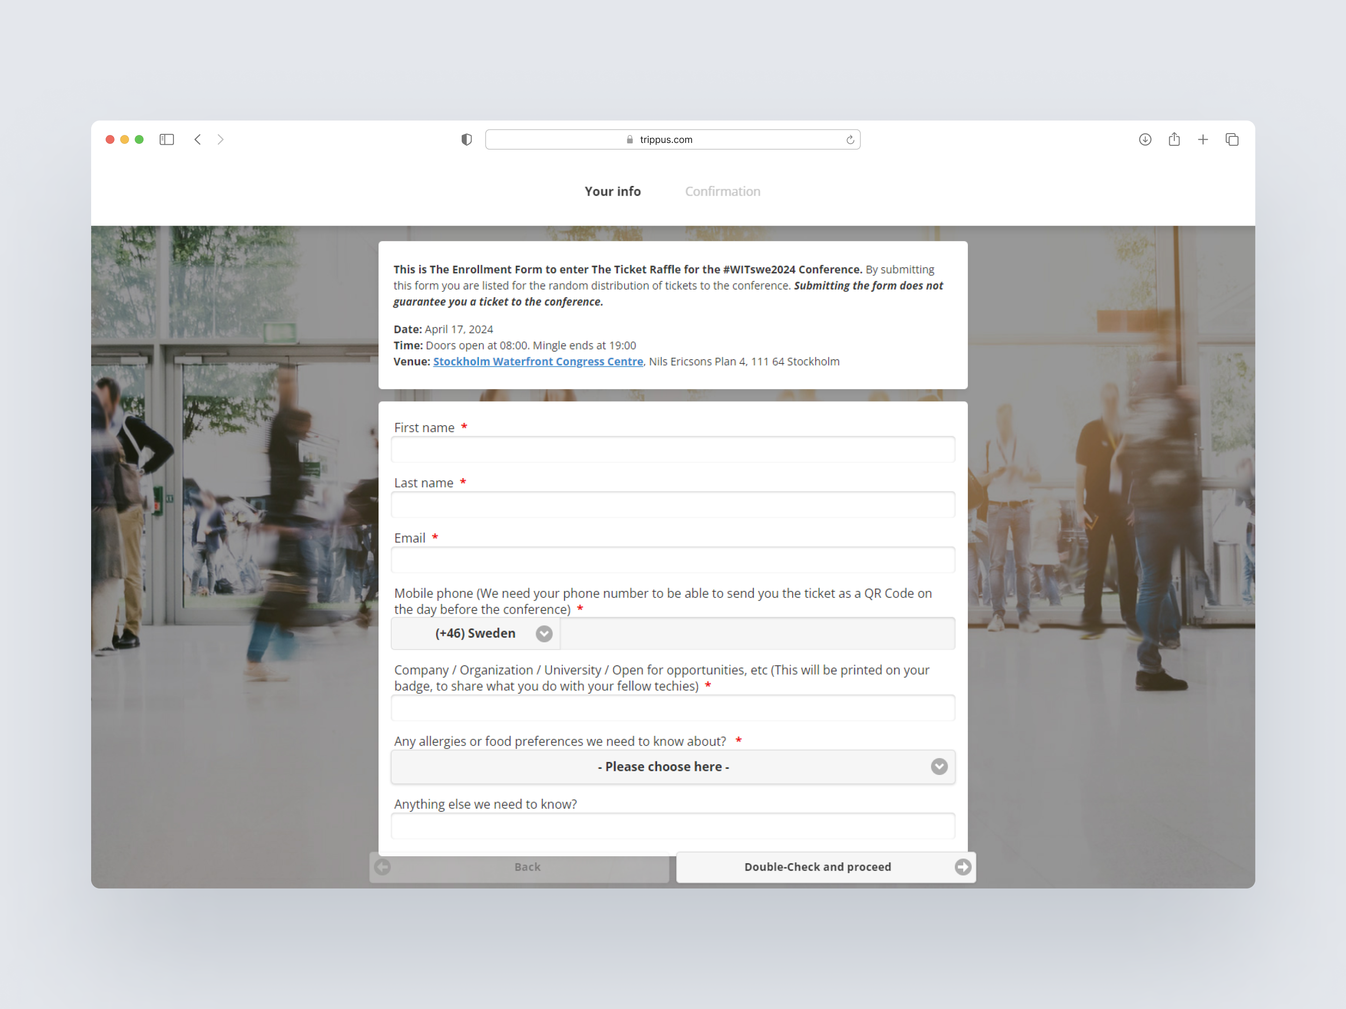This screenshot has width=1346, height=1009.
Task: Focus the First name field
Action: click(x=673, y=449)
